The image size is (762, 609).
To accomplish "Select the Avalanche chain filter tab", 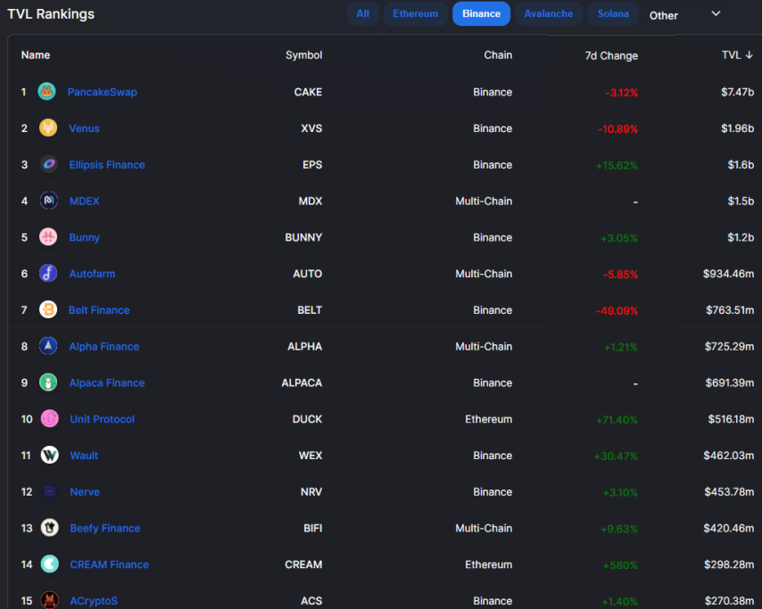I will [x=548, y=13].
